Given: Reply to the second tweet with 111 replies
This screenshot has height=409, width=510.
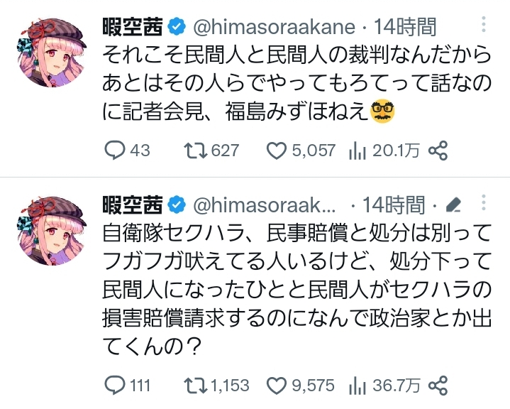Looking at the screenshot, I should point(115,385).
